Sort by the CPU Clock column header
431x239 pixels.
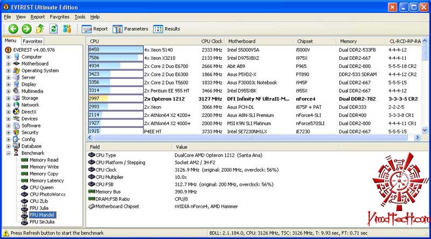pyautogui.click(x=211, y=41)
